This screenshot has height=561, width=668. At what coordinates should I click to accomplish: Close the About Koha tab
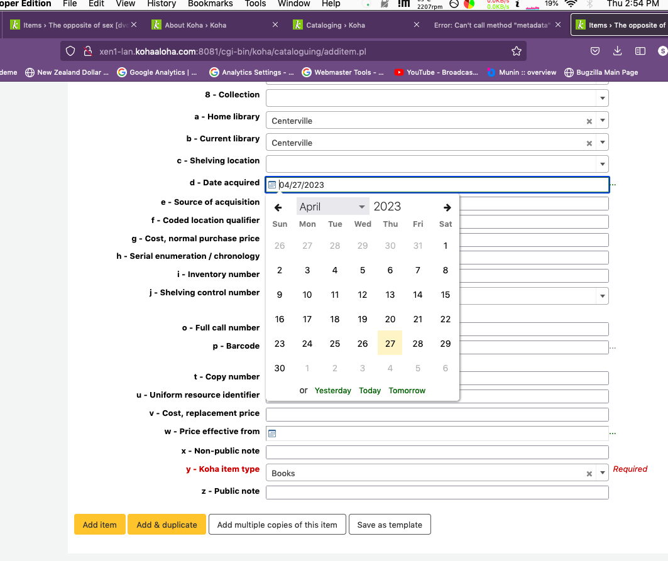(x=275, y=25)
